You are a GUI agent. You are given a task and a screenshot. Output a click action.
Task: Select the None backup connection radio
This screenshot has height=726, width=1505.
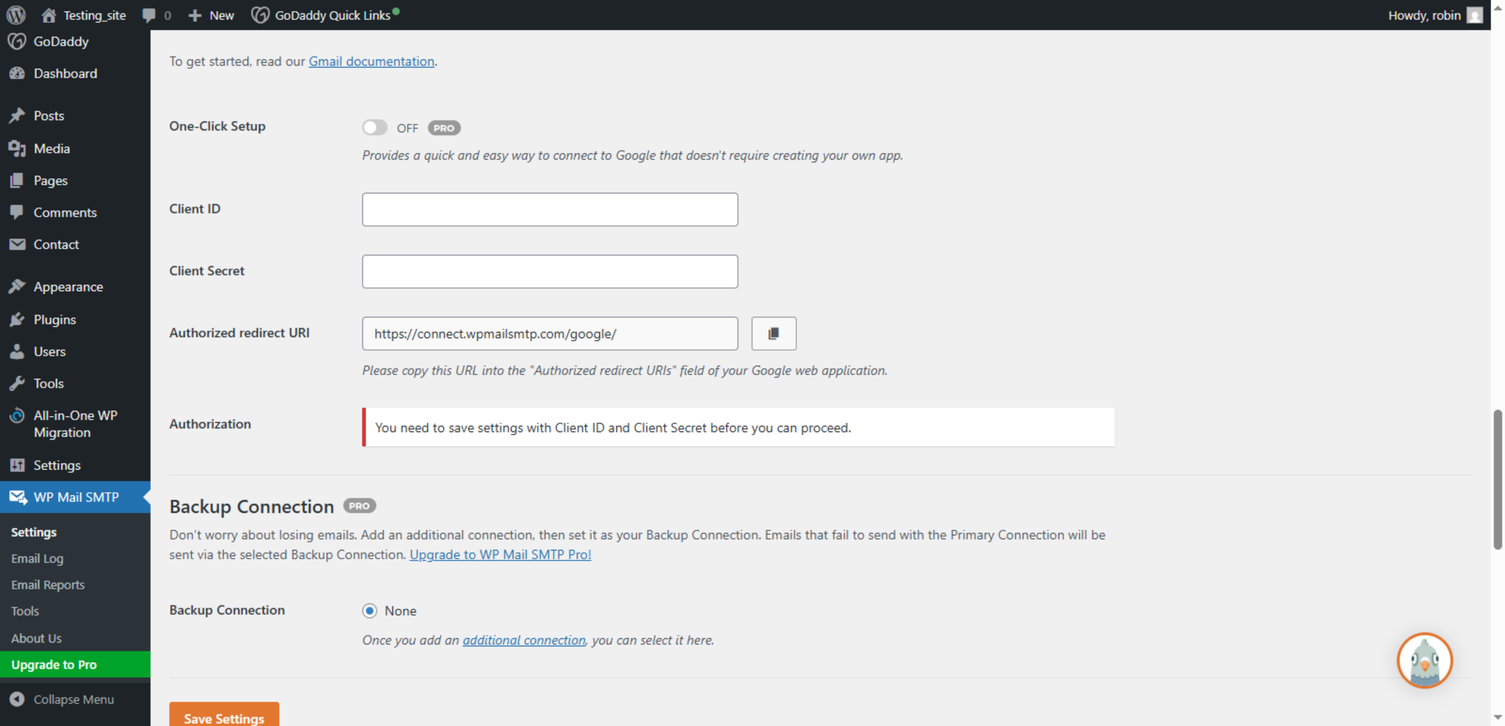click(x=369, y=611)
